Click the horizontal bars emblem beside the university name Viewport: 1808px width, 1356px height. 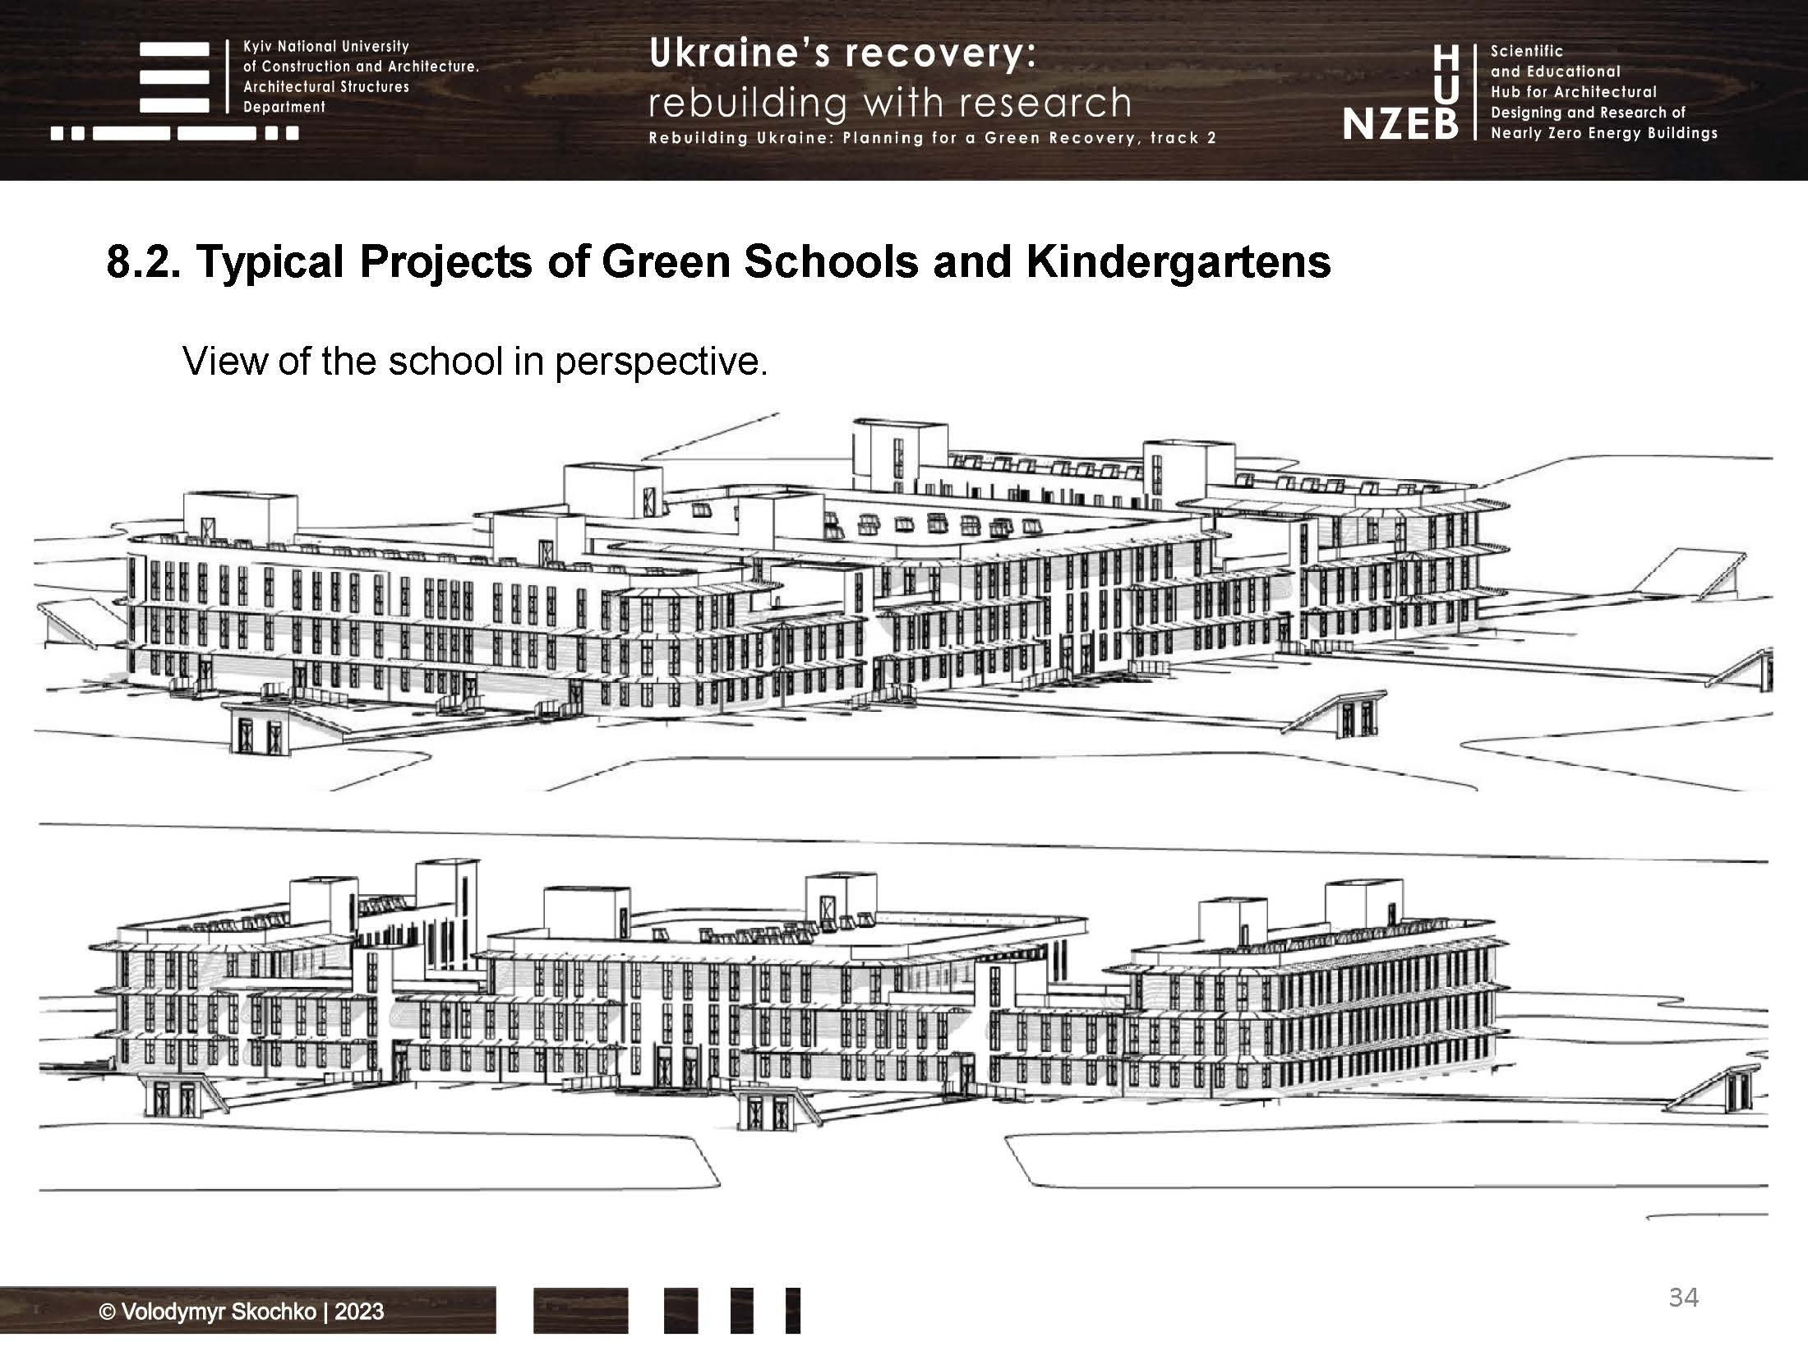173,78
